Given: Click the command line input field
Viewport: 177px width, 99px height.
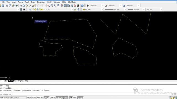Looking at the screenshot, I should [86, 94].
